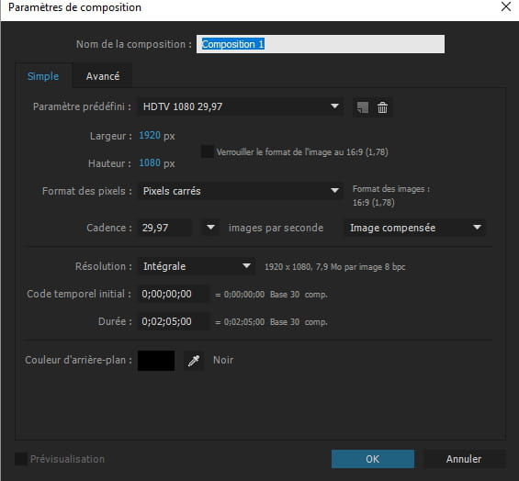This screenshot has height=481, width=519.
Task: Open the Image compensée dropdown
Action: (415, 228)
